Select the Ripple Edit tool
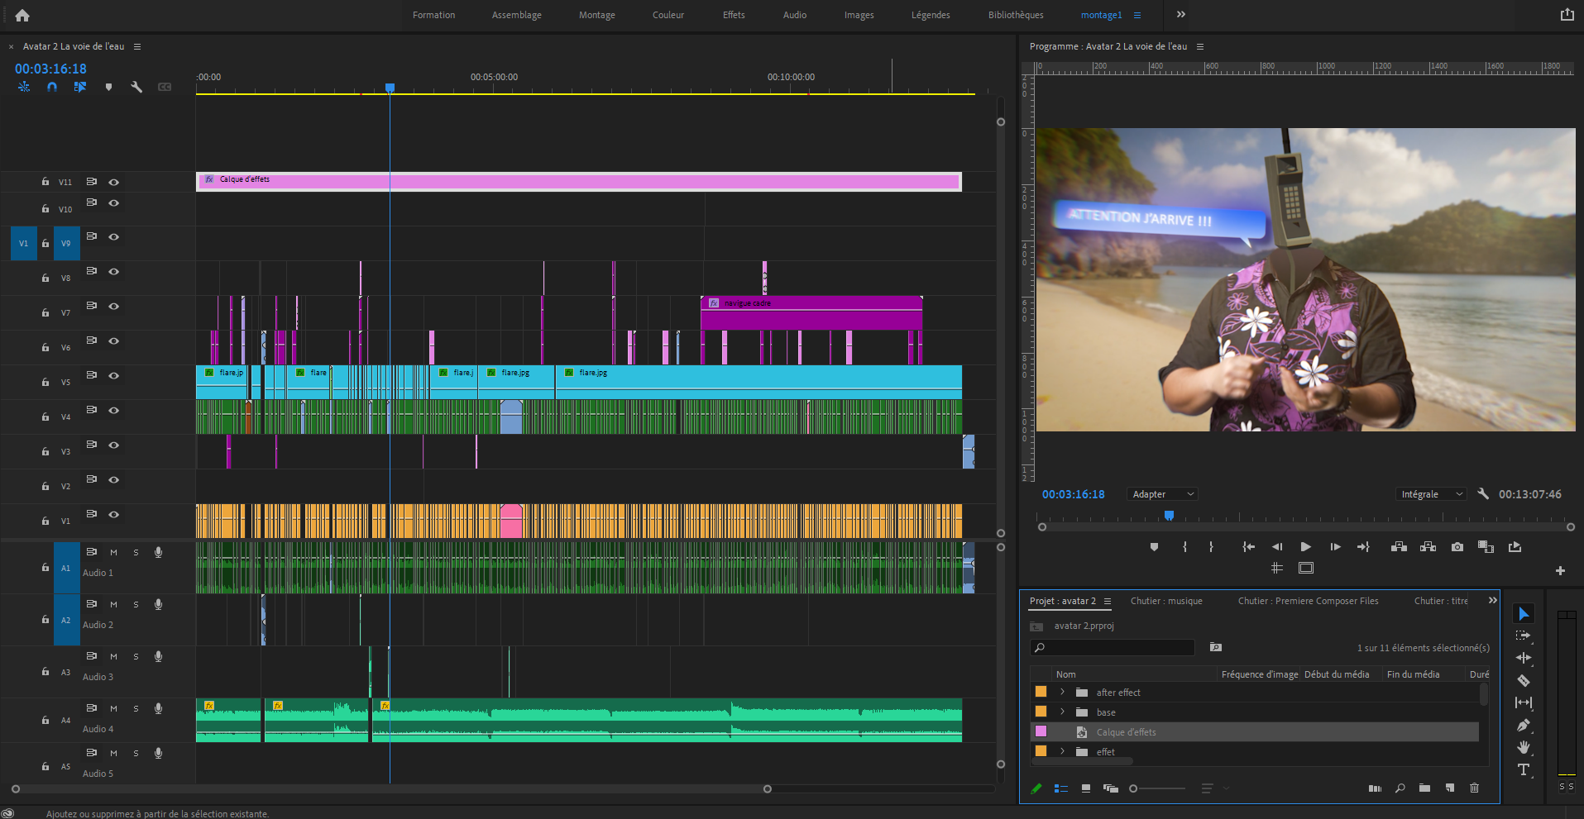The height and width of the screenshot is (819, 1584). [x=1524, y=658]
